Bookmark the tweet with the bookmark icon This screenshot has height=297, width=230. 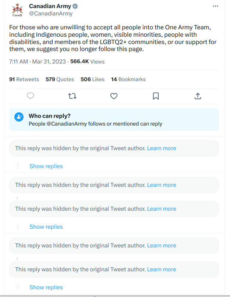point(156,96)
